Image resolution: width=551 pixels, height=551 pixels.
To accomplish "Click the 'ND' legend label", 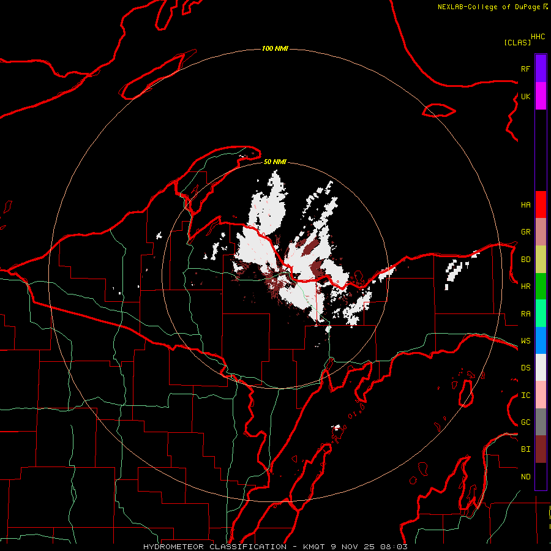I will (x=525, y=477).
